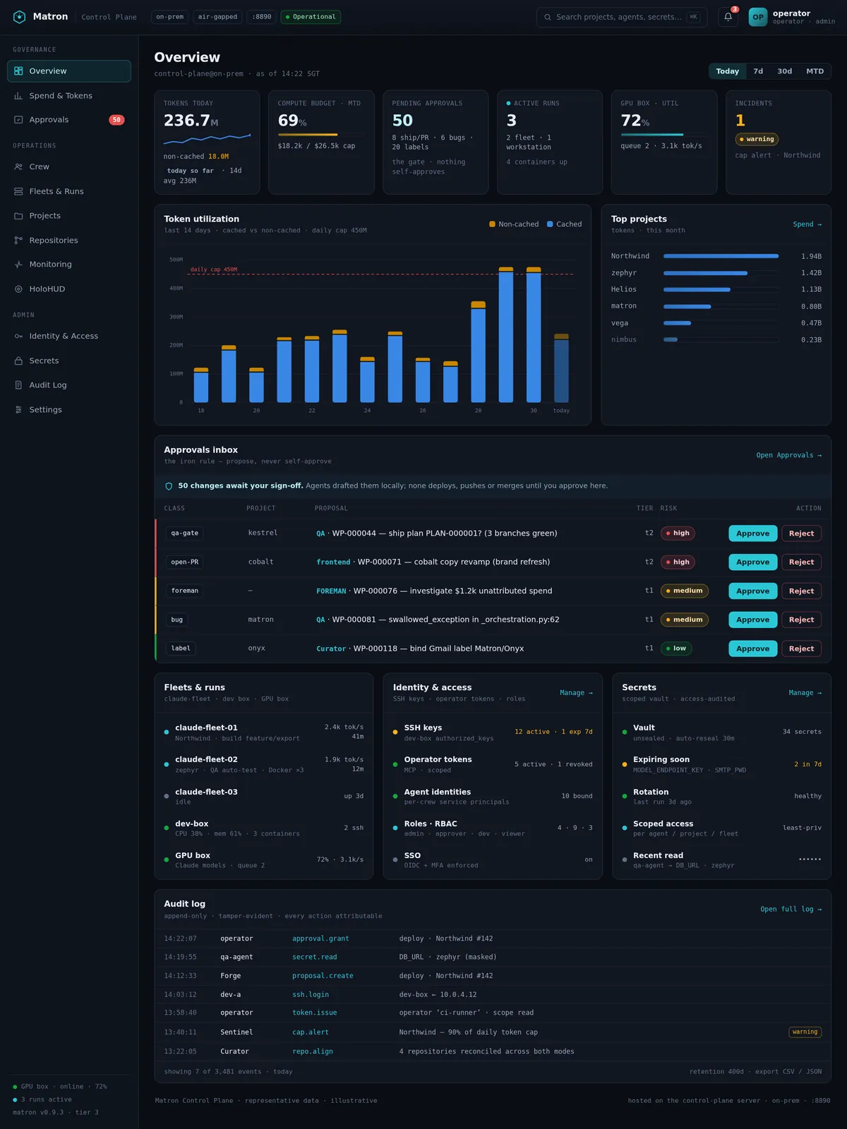Follow the Open Approvals link
The height and width of the screenshot is (1129, 847).
click(x=788, y=455)
